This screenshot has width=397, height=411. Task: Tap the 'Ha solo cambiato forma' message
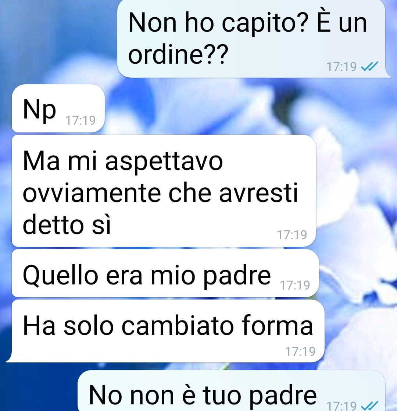(165, 331)
